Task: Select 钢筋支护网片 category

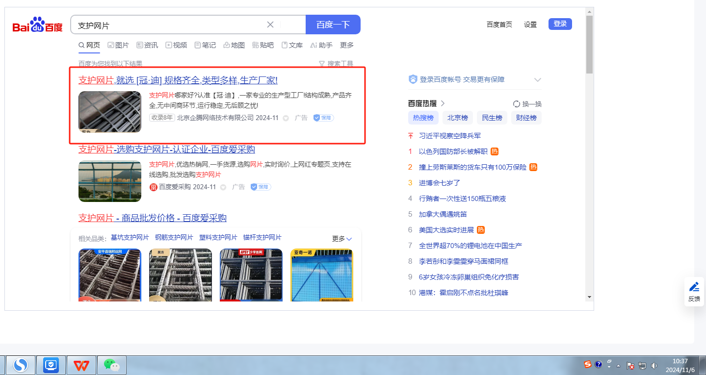Action: point(174,238)
